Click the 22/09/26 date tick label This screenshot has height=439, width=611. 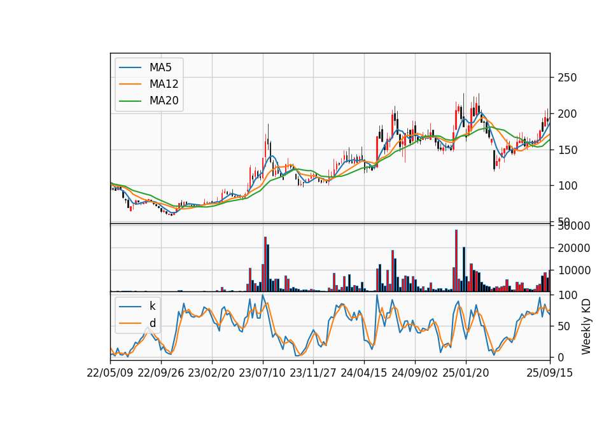point(161,373)
